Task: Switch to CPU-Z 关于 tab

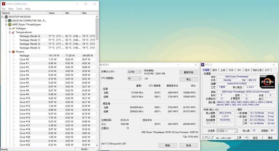Action: (267, 70)
